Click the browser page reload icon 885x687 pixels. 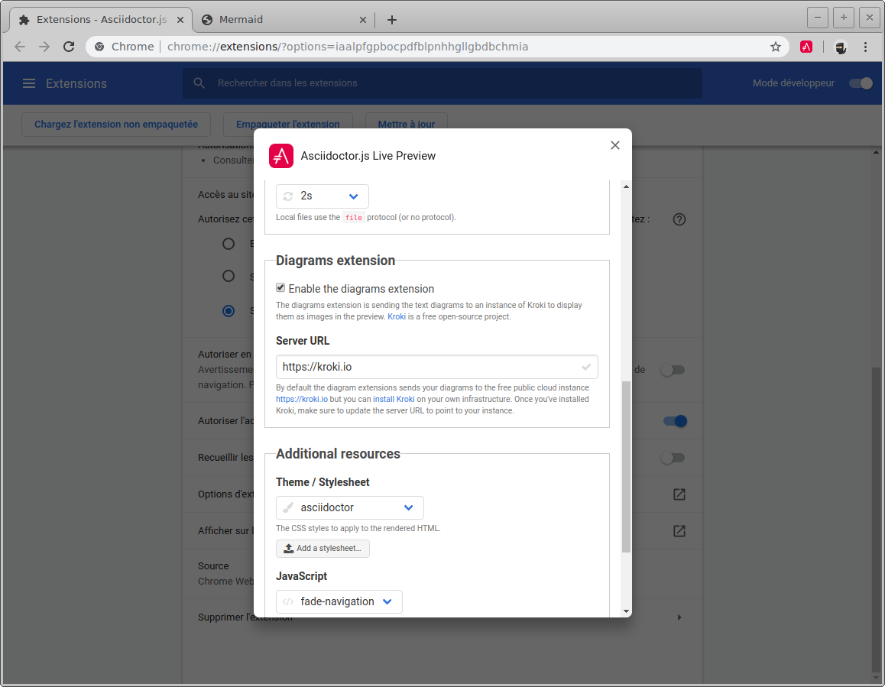point(69,47)
